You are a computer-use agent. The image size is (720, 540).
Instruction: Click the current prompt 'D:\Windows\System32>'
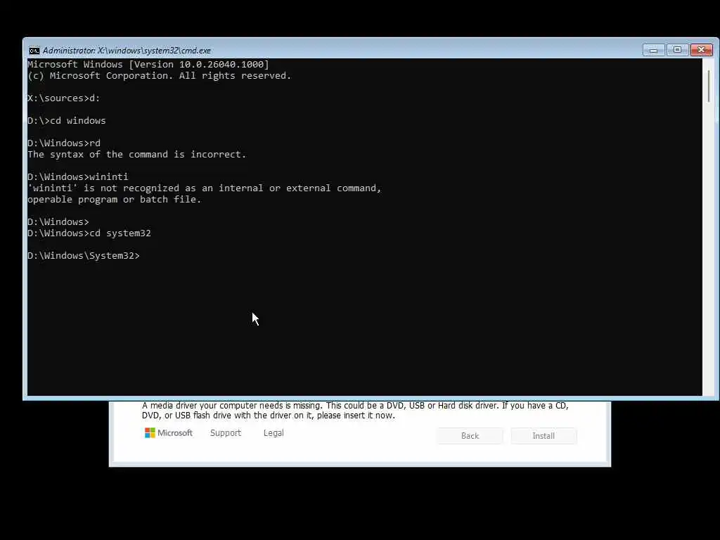pos(84,255)
